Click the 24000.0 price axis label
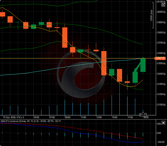 click(x=161, y=12)
